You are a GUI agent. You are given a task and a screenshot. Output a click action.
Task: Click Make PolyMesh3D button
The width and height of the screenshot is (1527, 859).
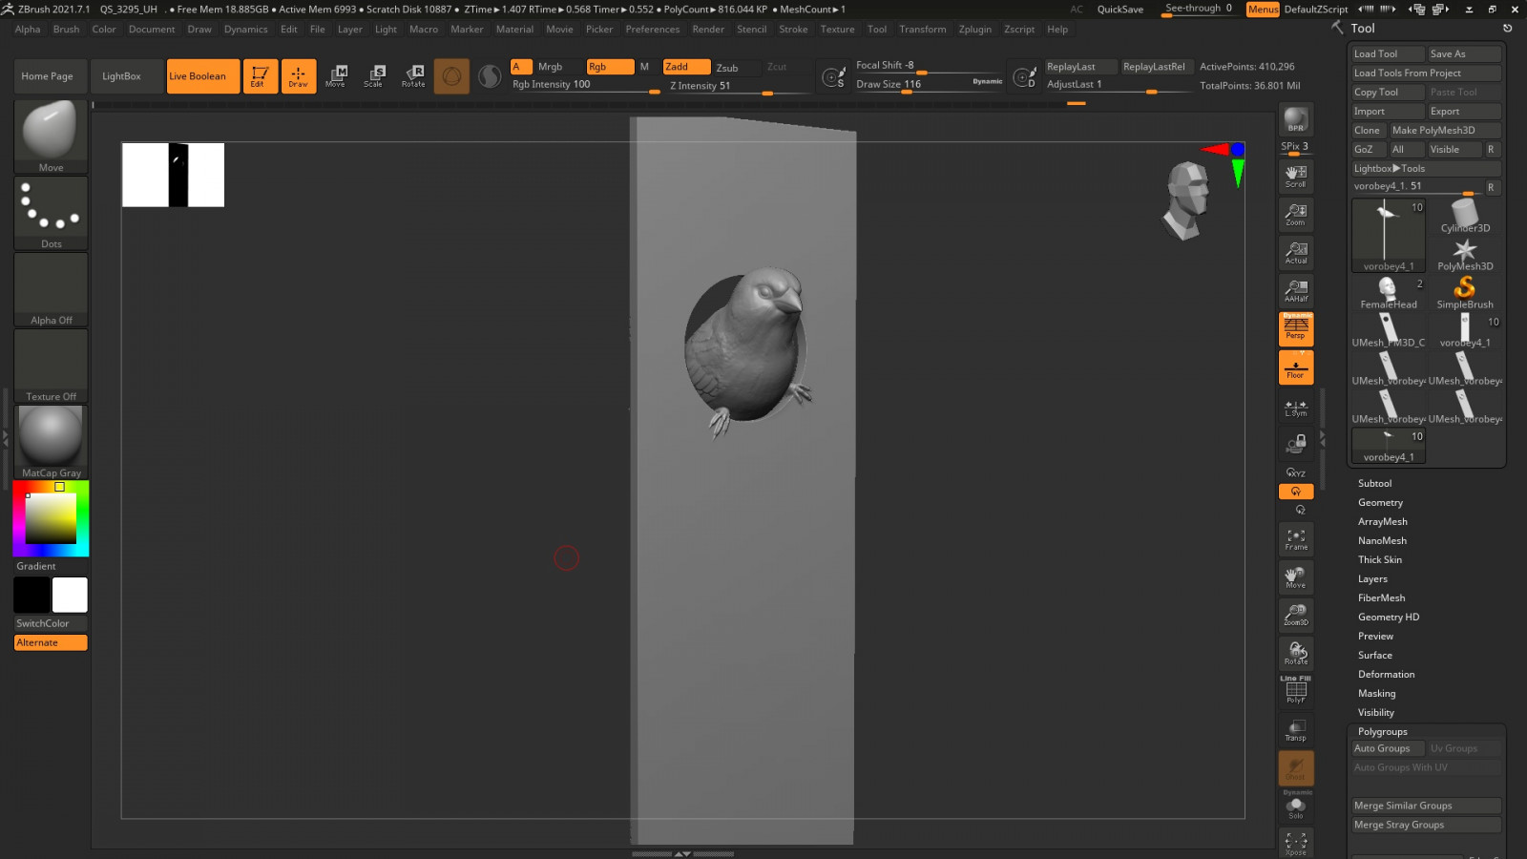point(1445,131)
